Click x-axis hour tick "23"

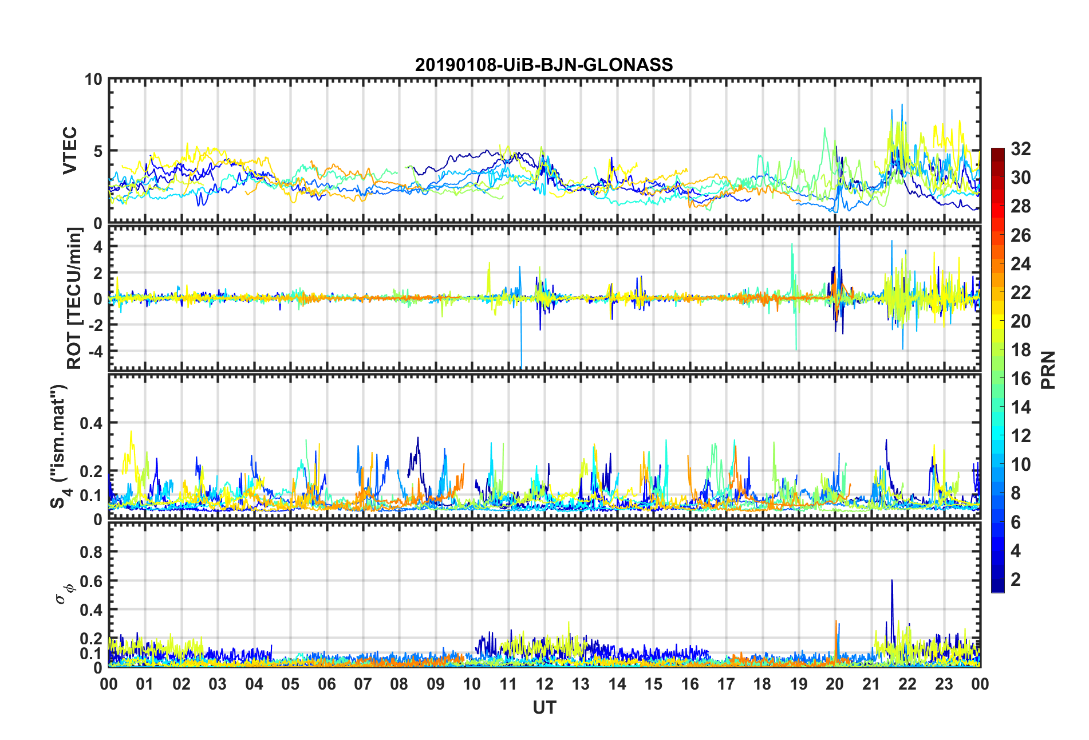pyautogui.click(x=944, y=684)
